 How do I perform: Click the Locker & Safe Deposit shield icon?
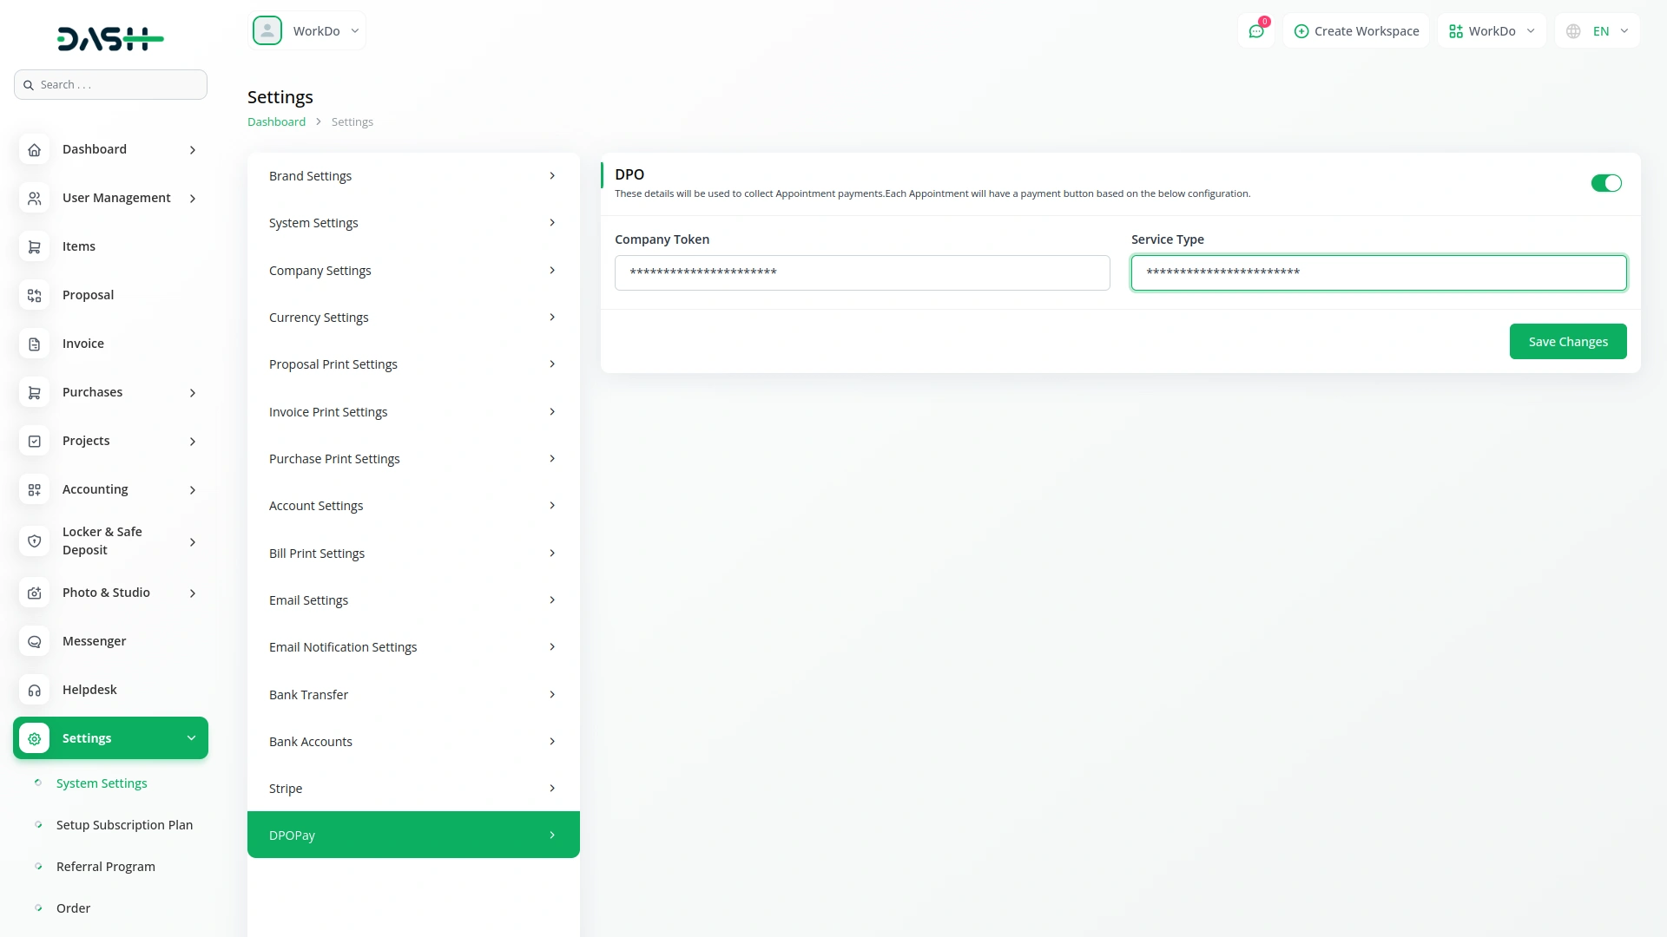(34, 541)
